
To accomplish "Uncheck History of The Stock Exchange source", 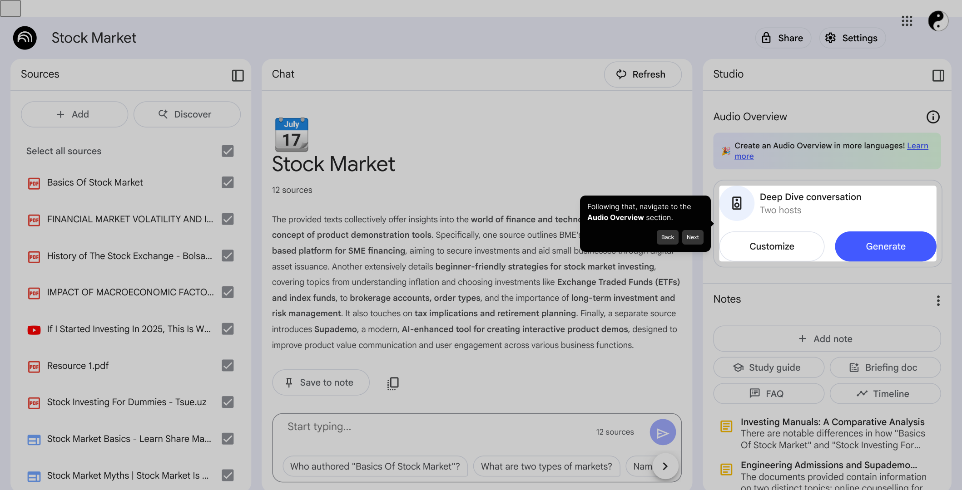I will coord(228,256).
